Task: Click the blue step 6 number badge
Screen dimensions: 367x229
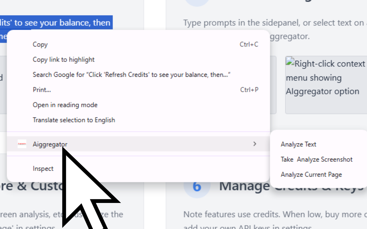Action: click(197, 186)
